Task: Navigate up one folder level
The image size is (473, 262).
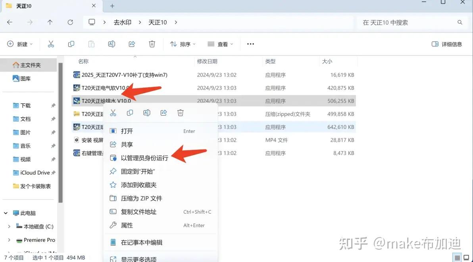Action: 50,22
